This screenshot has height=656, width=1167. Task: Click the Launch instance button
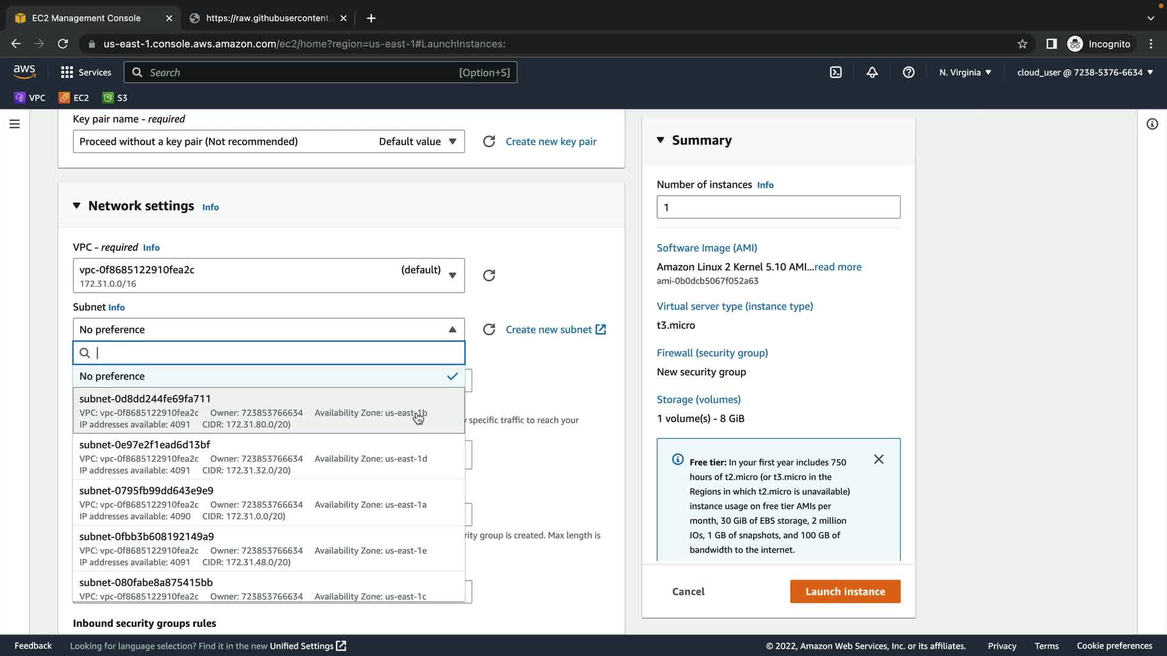pyautogui.click(x=845, y=592)
